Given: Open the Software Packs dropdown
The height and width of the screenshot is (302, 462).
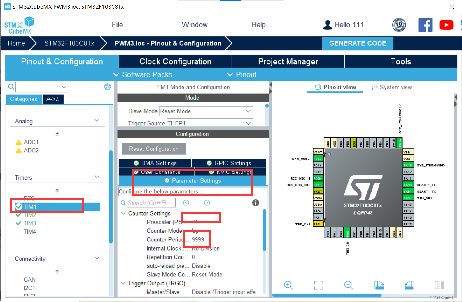Looking at the screenshot, I should click(x=143, y=74).
